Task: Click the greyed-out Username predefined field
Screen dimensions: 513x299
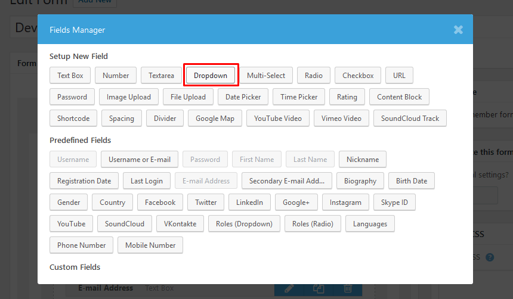Action: point(73,160)
